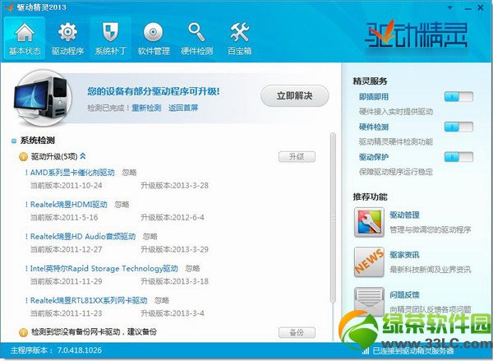
Task: Click the 备份 button for network driver
Action: (x=297, y=332)
